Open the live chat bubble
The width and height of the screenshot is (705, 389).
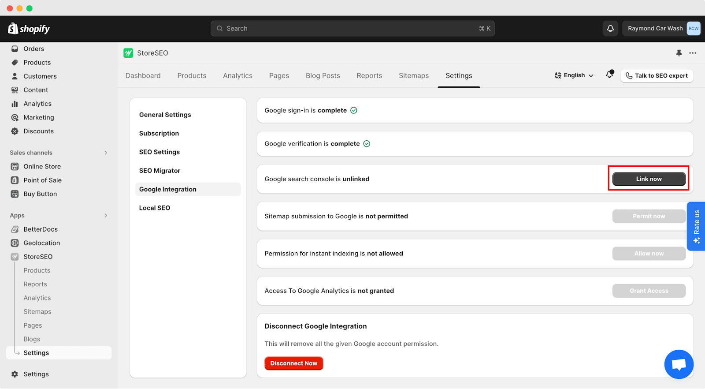pos(679,364)
